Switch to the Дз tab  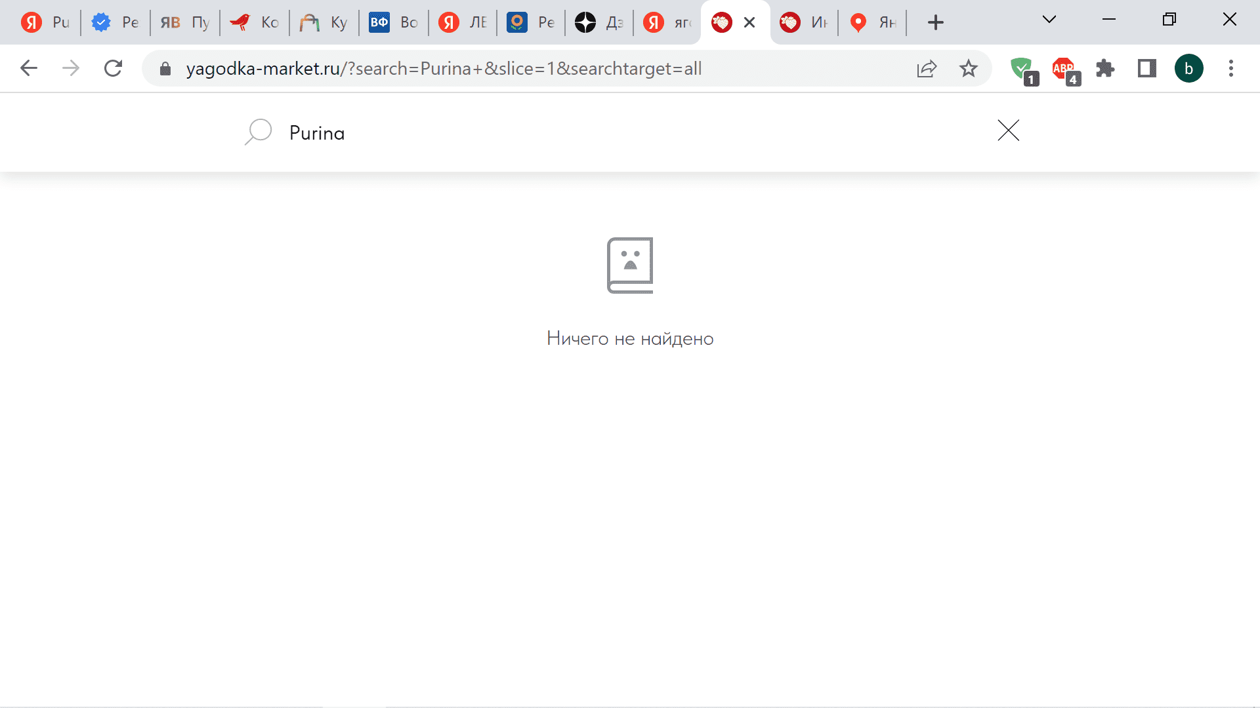600,22
